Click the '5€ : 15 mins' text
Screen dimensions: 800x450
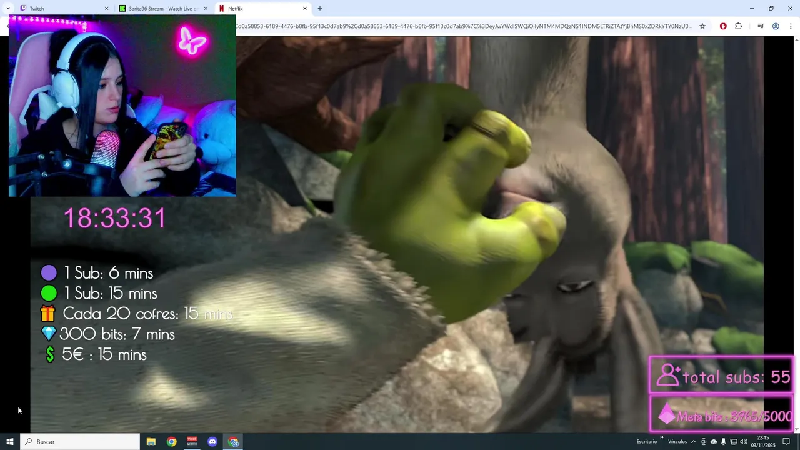104,354
